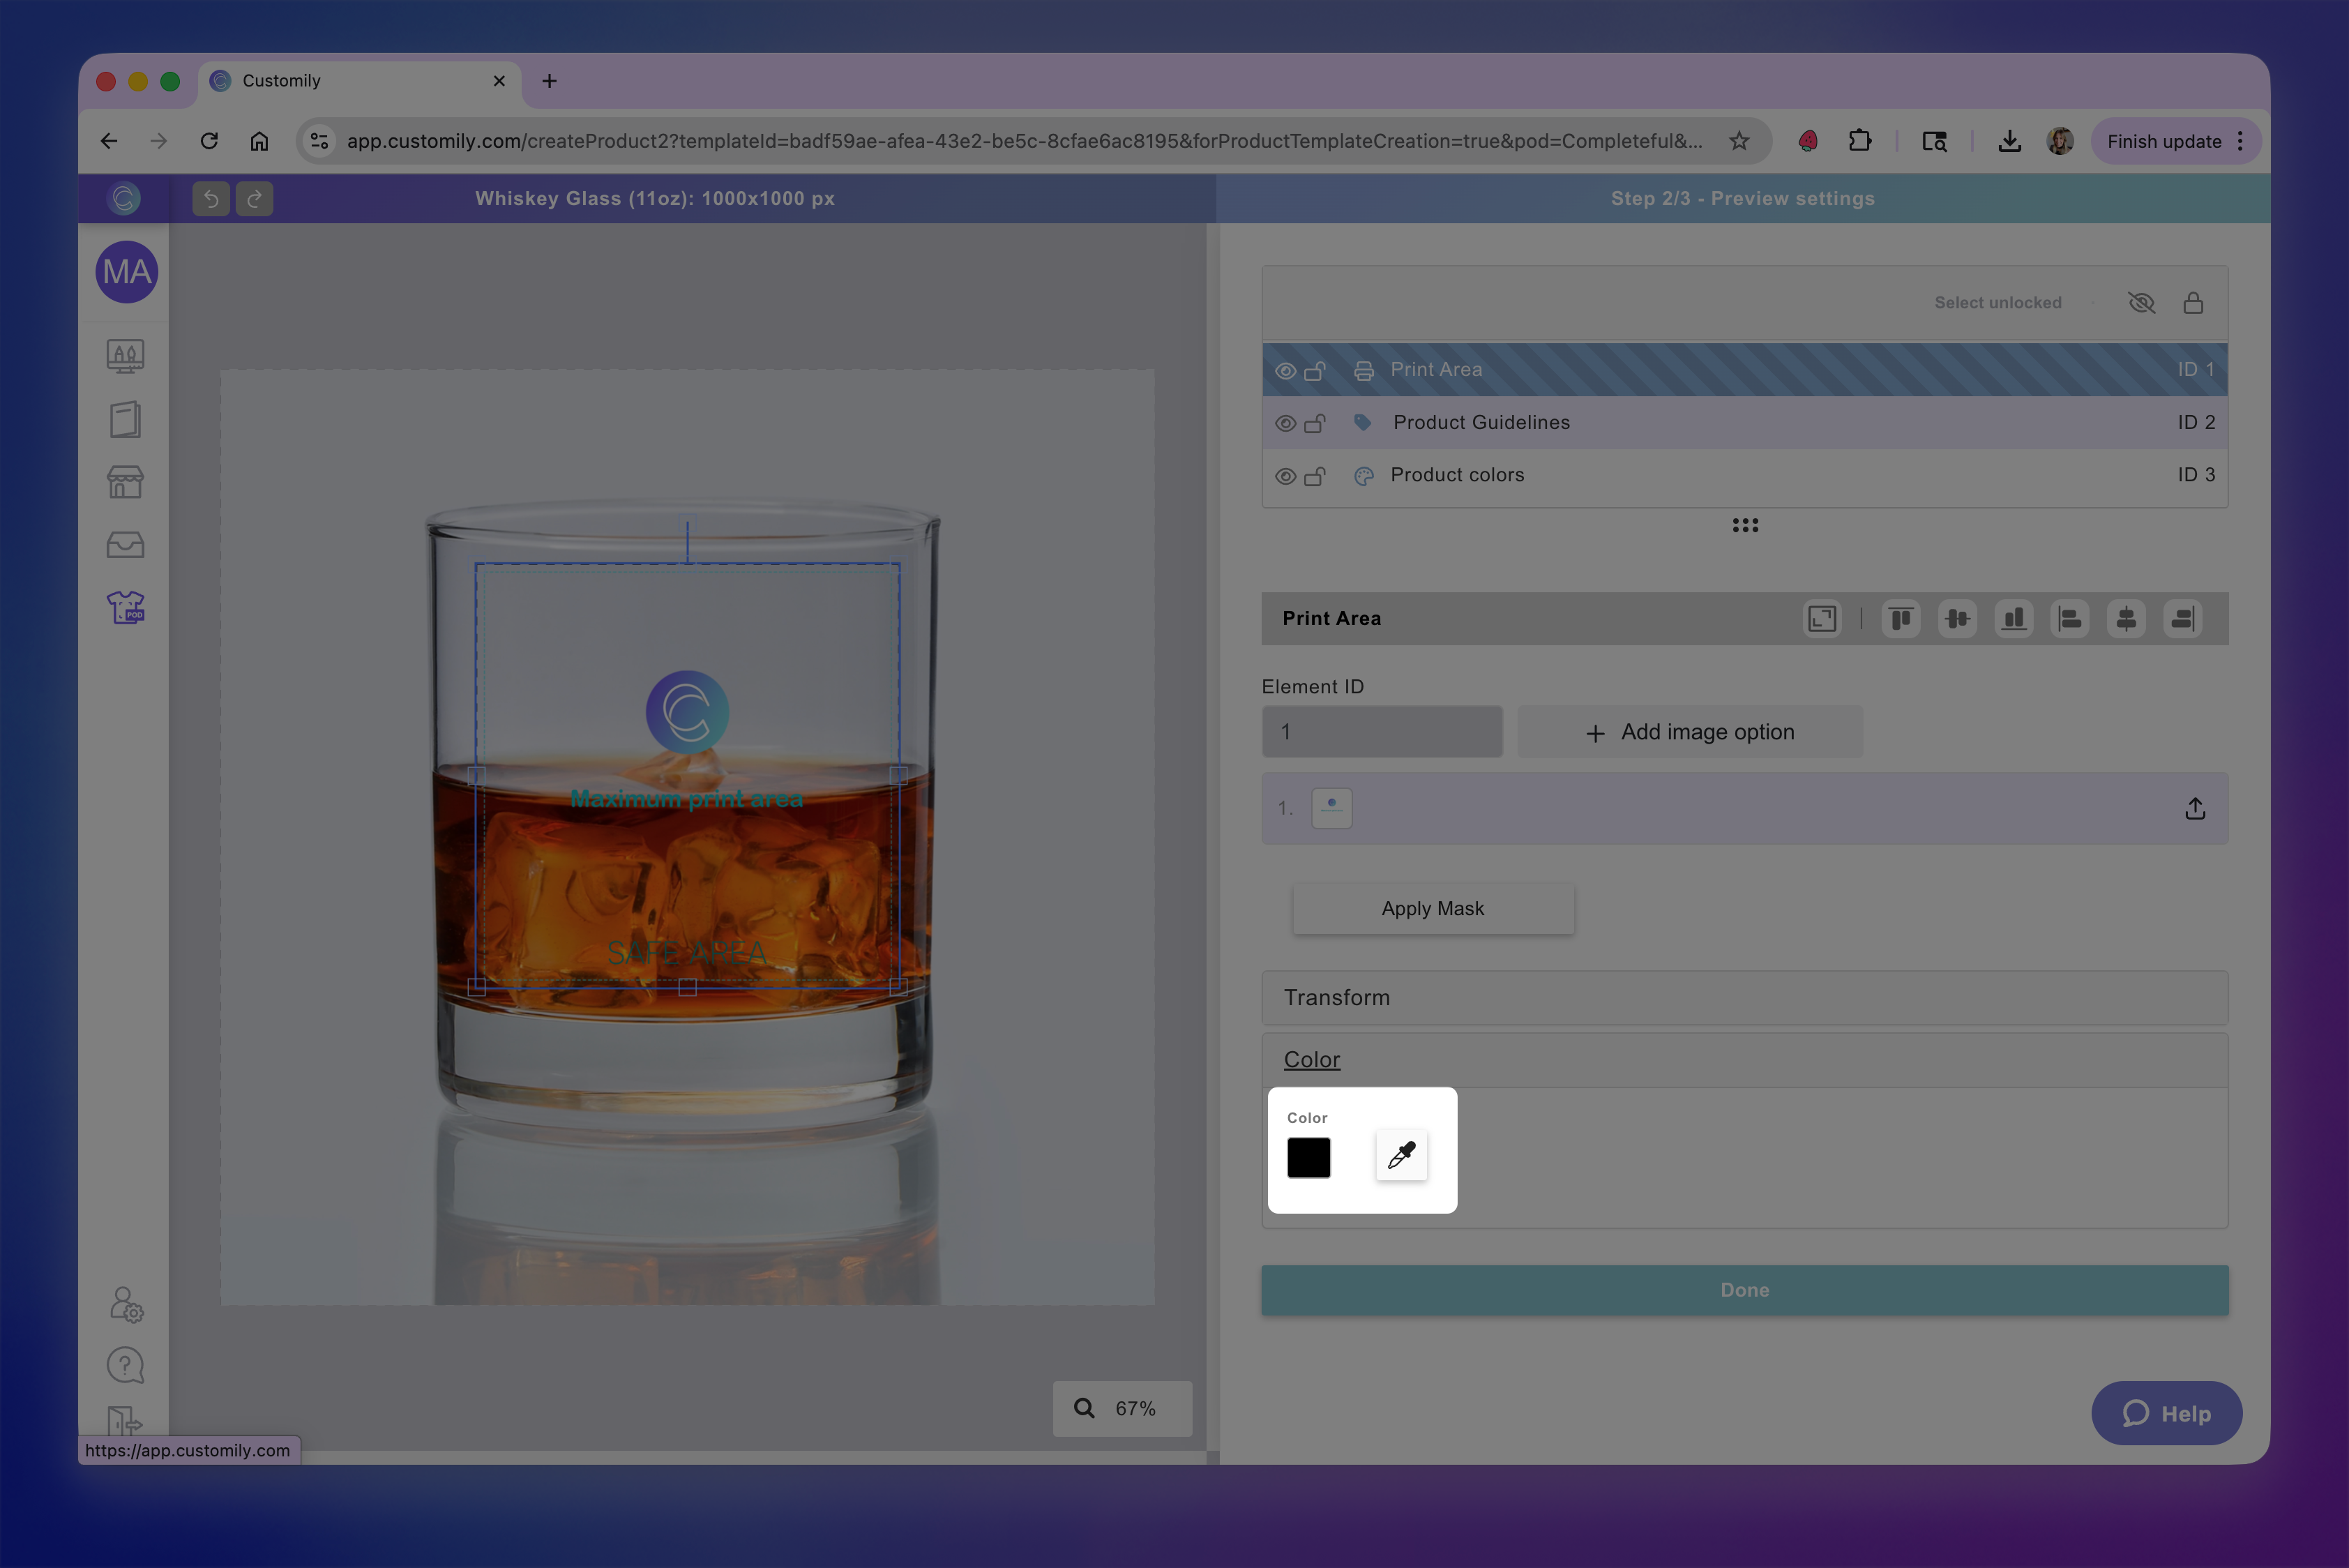Unlock the Print Area layer
Screen dimensions: 2349x1568
point(1315,371)
